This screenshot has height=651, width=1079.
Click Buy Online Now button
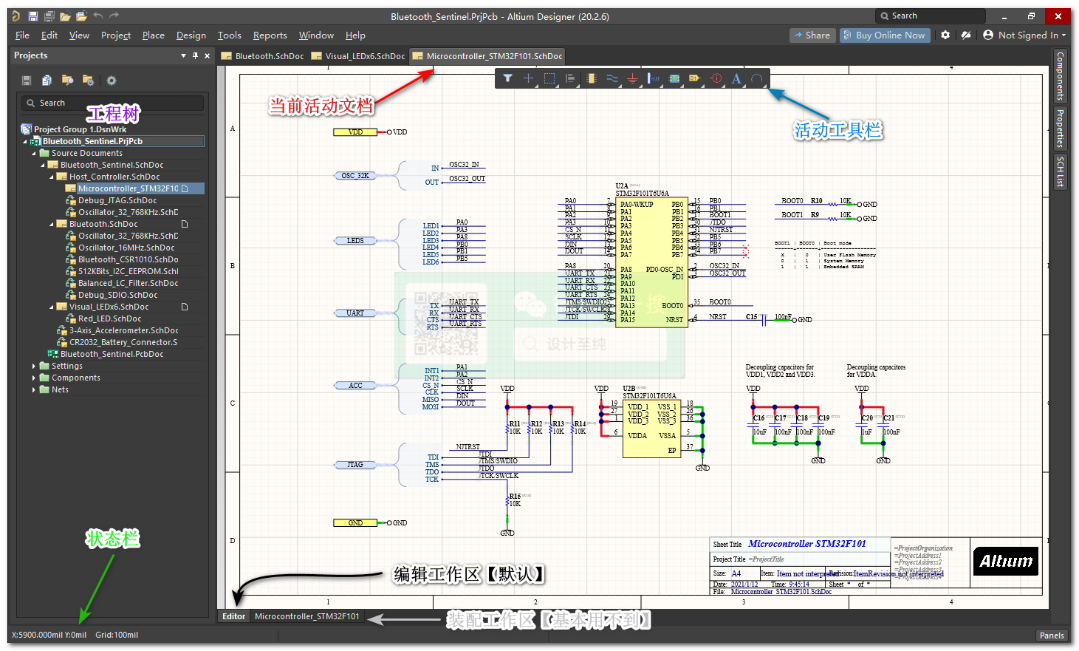point(884,35)
